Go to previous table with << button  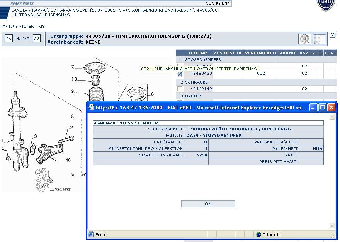(9, 39)
